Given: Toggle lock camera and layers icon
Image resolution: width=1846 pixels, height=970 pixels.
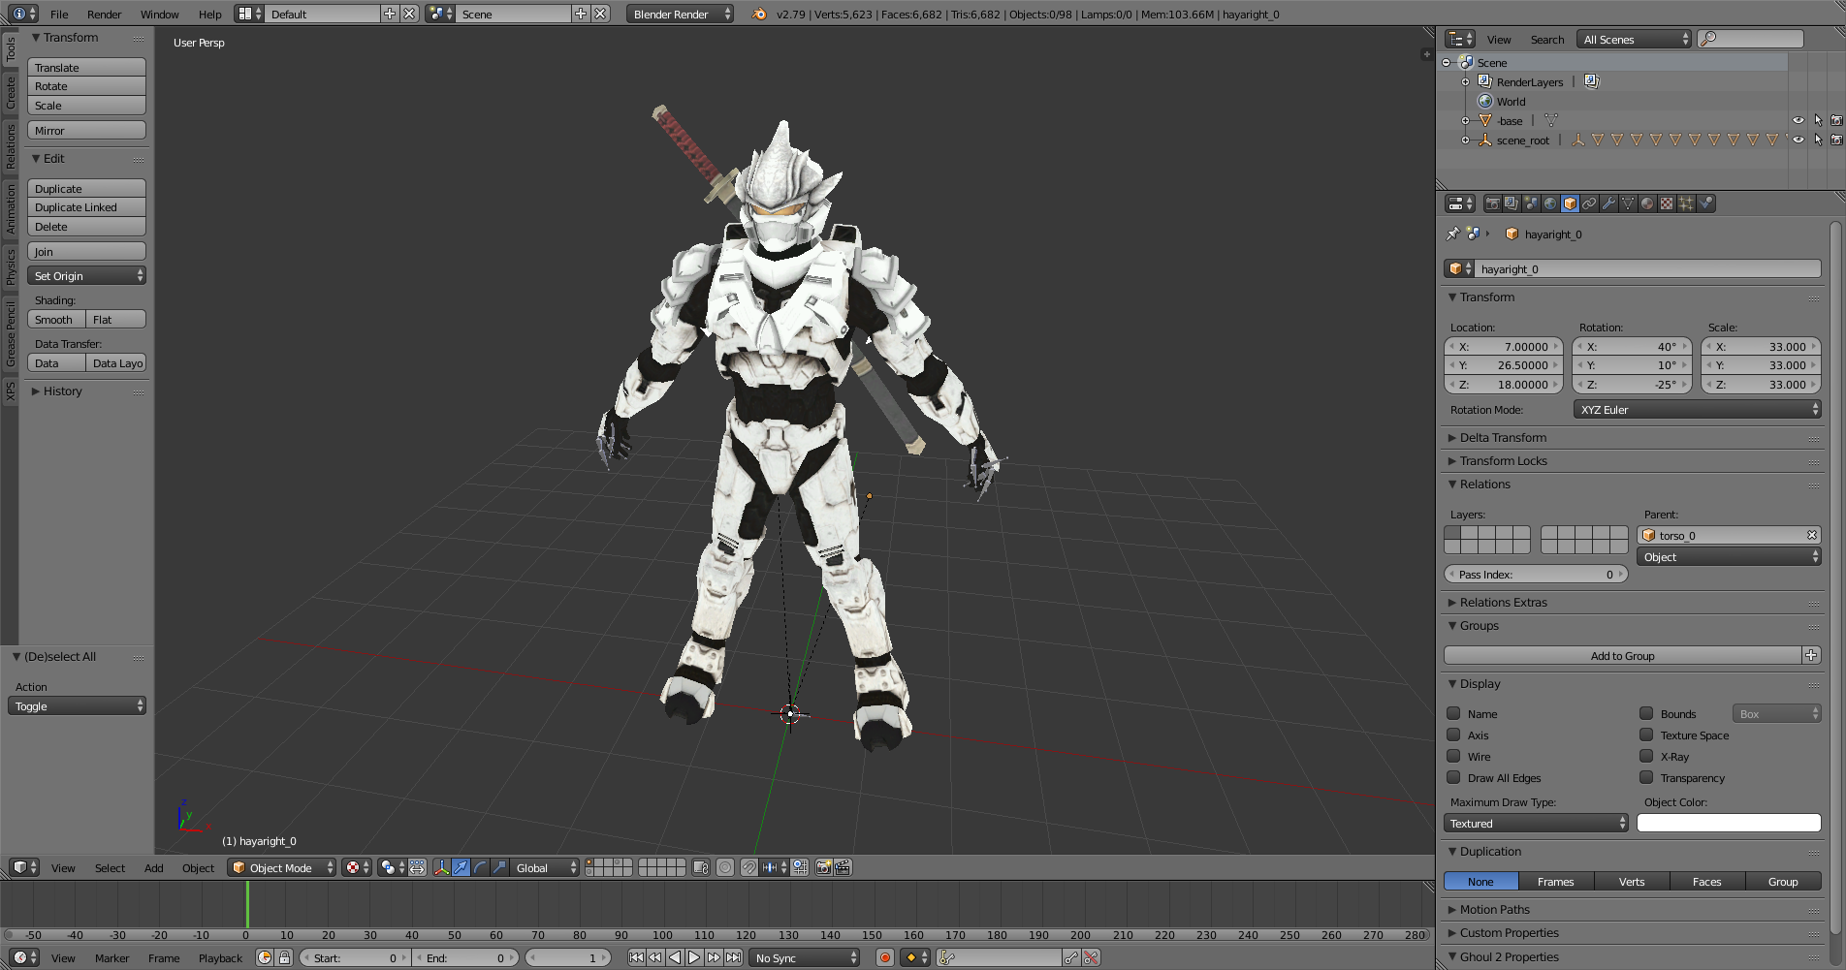Looking at the screenshot, I should 701,867.
